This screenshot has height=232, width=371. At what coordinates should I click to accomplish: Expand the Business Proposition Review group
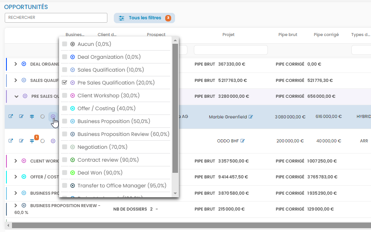[16, 206]
